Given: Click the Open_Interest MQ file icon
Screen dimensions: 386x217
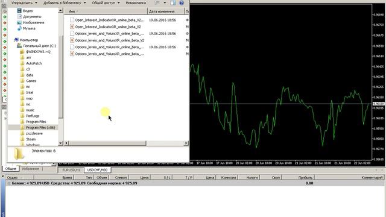Looking at the screenshot, I should pyautogui.click(x=72, y=27).
